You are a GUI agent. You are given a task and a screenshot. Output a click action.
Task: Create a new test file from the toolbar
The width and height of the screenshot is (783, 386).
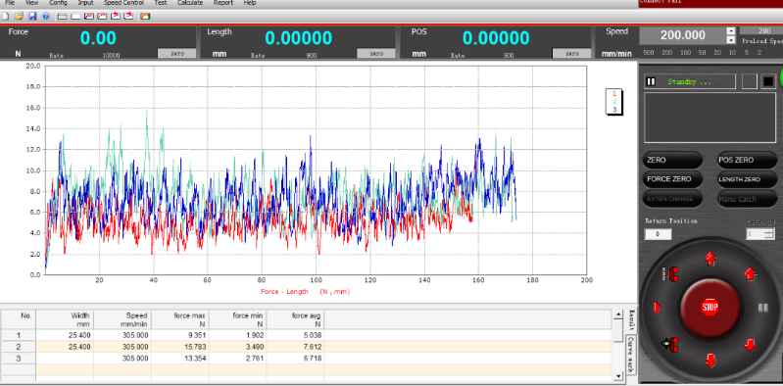point(6,17)
